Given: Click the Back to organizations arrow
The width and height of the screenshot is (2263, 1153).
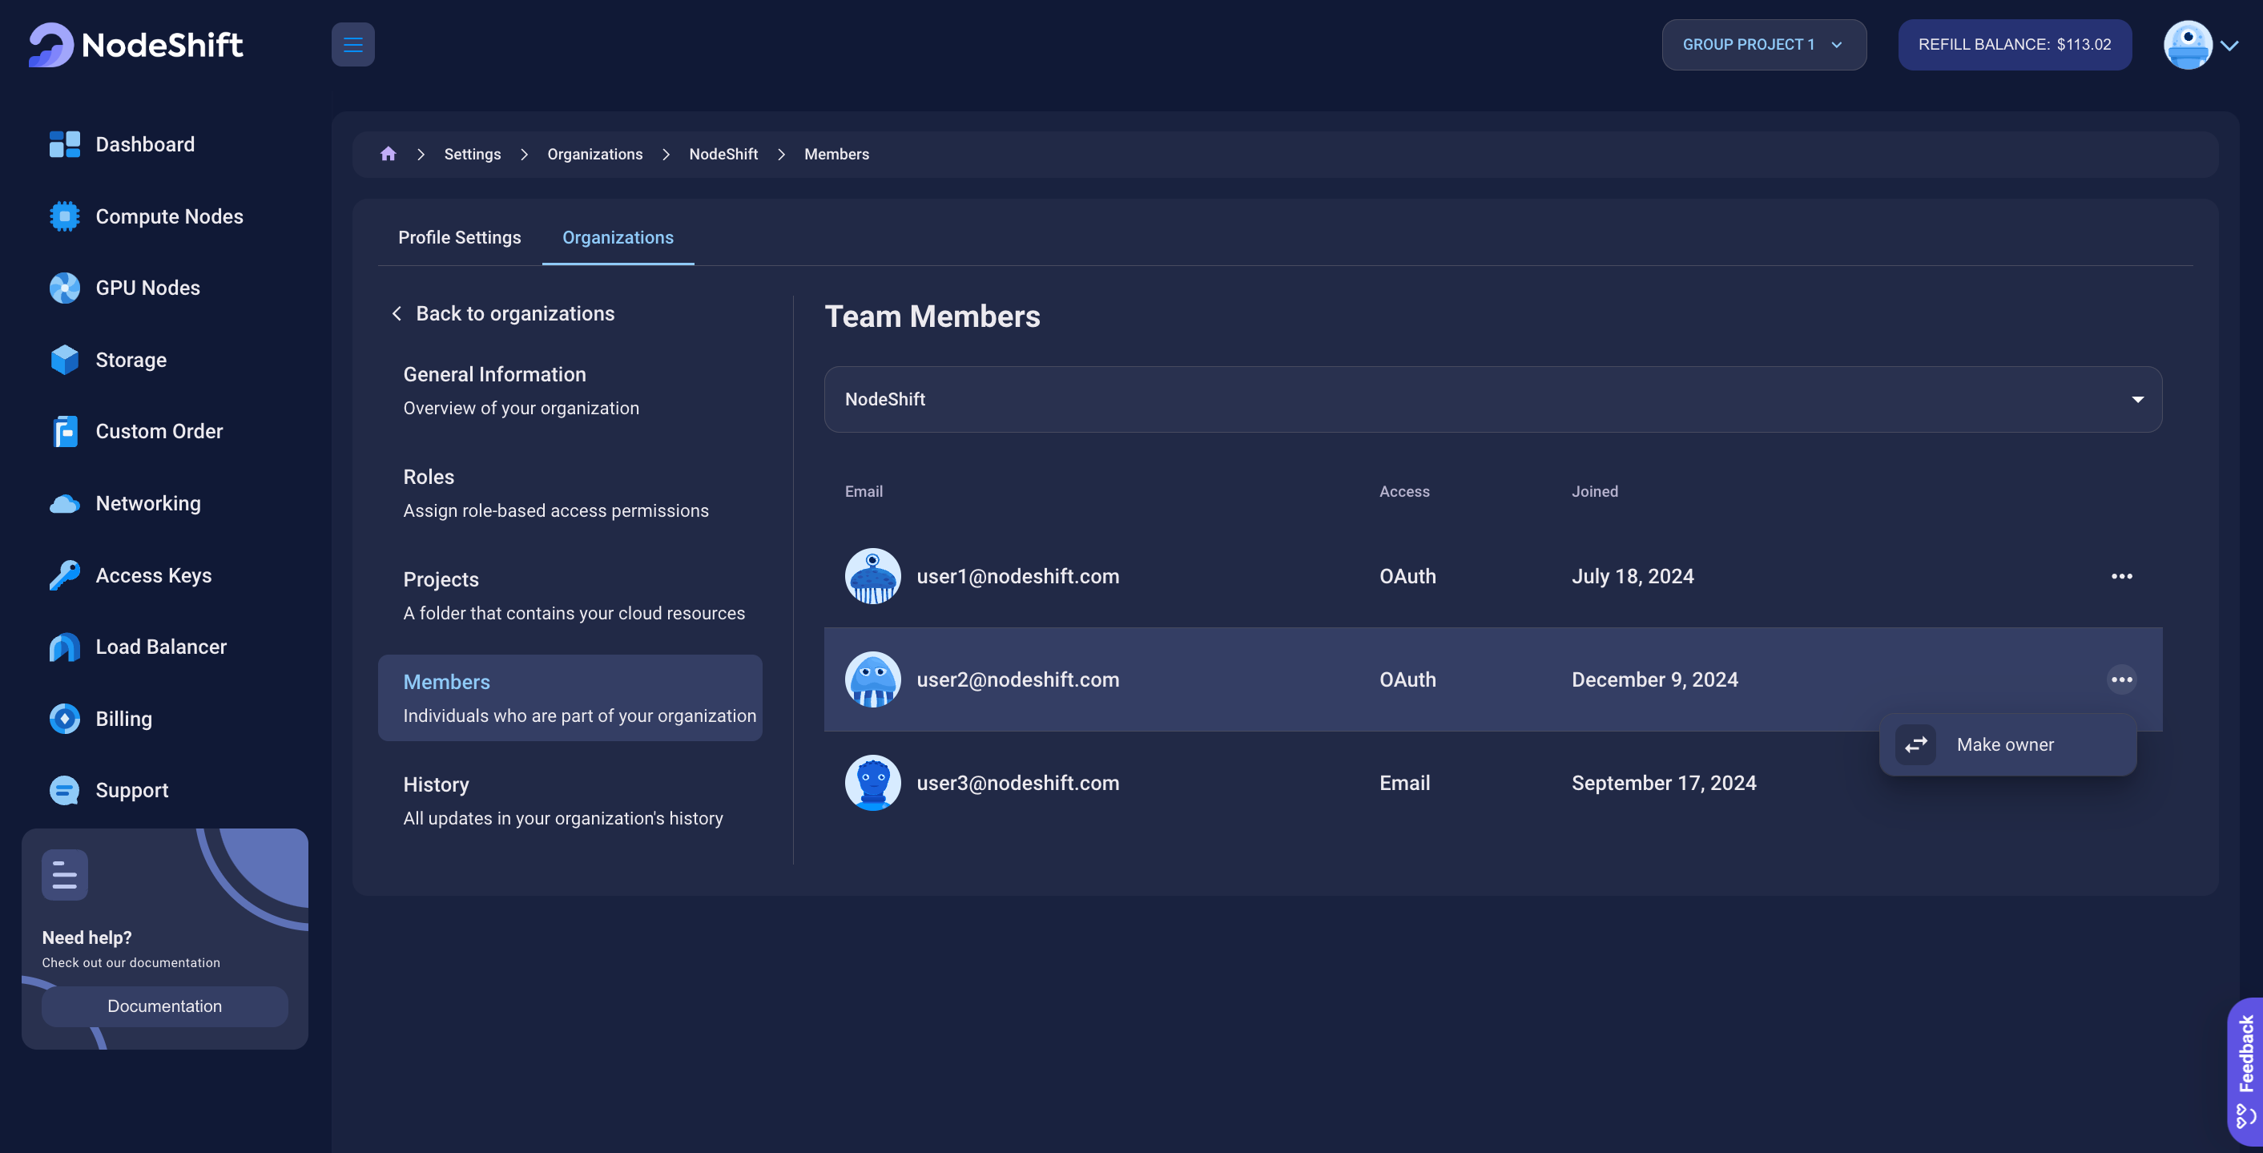Looking at the screenshot, I should (397, 314).
